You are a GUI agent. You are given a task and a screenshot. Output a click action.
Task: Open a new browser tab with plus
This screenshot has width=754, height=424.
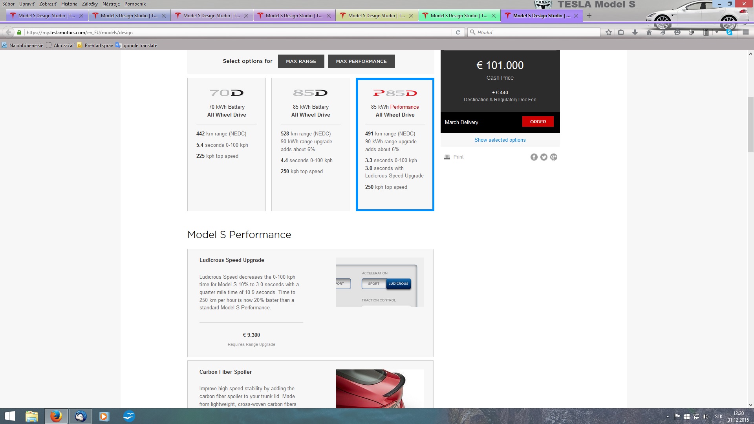[589, 16]
